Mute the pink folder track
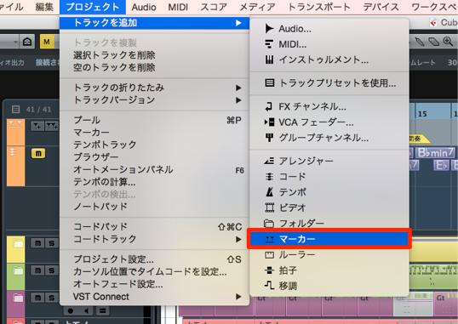This screenshot has height=324, width=458. coord(37,298)
